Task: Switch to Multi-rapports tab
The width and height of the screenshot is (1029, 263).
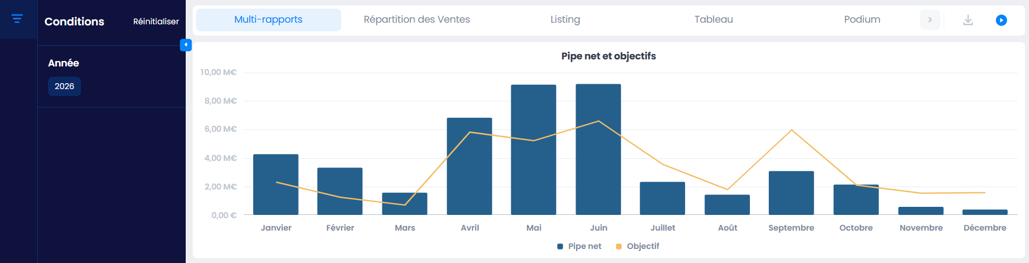Action: tap(268, 20)
